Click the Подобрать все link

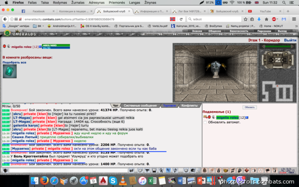click(x=14, y=62)
